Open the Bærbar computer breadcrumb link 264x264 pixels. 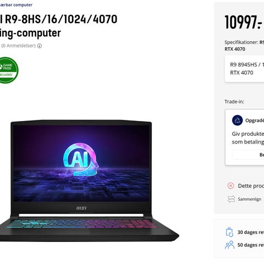click(x=16, y=5)
